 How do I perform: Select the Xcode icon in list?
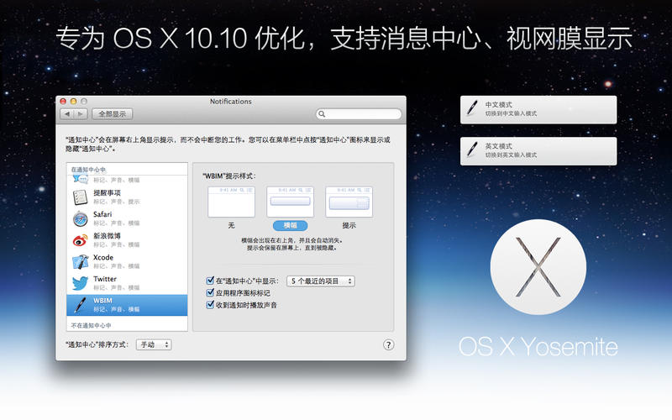click(80, 262)
